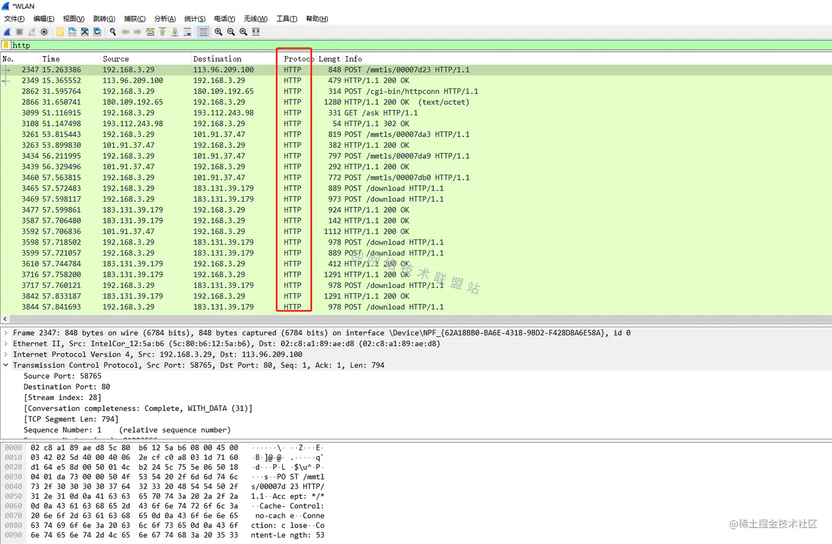The image size is (832, 544).
Task: Open the 电话(Y) menu
Action: tap(225, 19)
